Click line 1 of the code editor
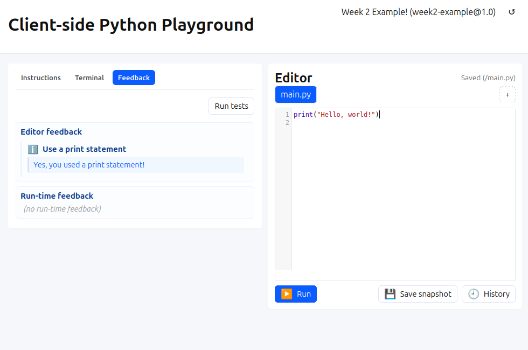 tap(403, 115)
